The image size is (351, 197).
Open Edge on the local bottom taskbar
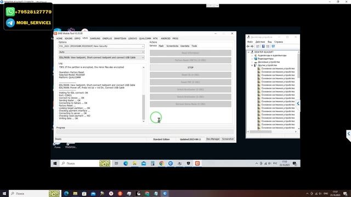[x=66, y=193]
